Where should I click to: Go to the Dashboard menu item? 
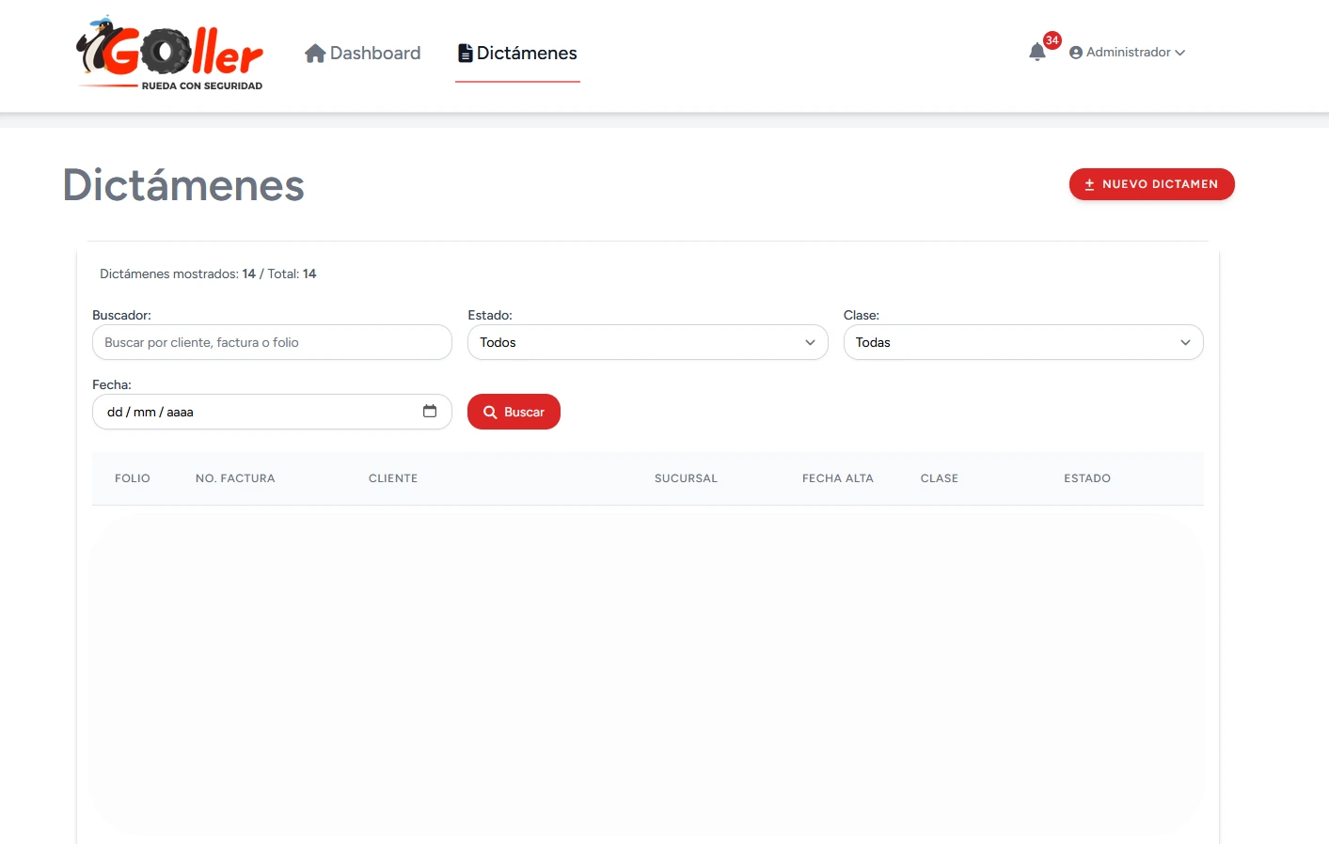click(374, 54)
